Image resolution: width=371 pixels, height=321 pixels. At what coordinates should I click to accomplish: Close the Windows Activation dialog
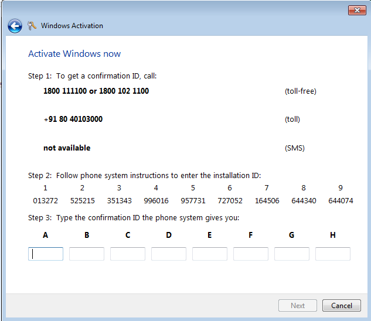click(357, 10)
